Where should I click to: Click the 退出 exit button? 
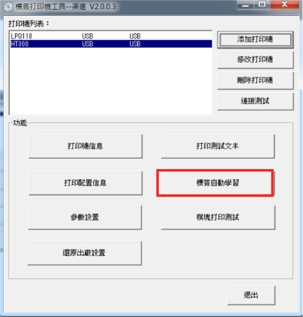point(251,295)
